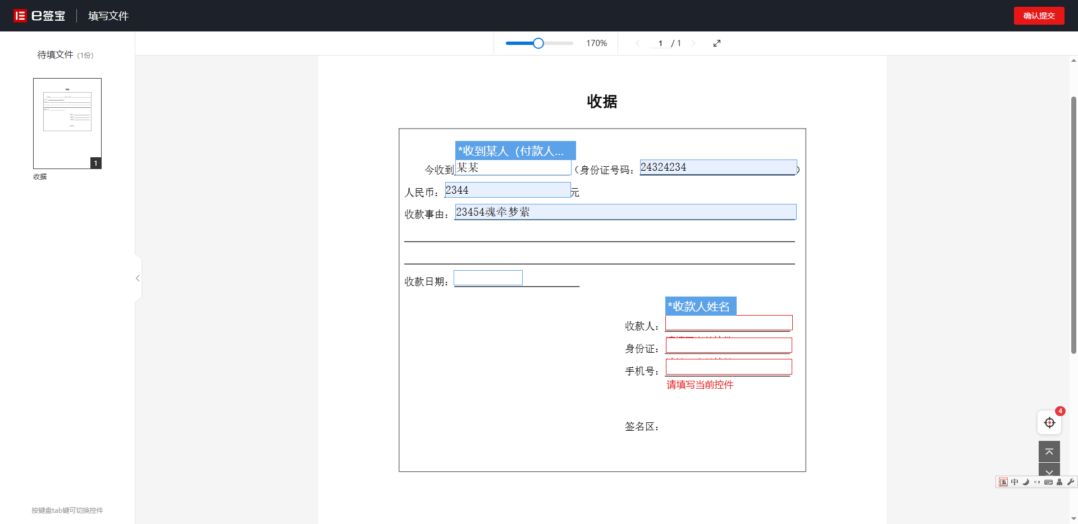Click the zoom slider handle

pyautogui.click(x=538, y=43)
